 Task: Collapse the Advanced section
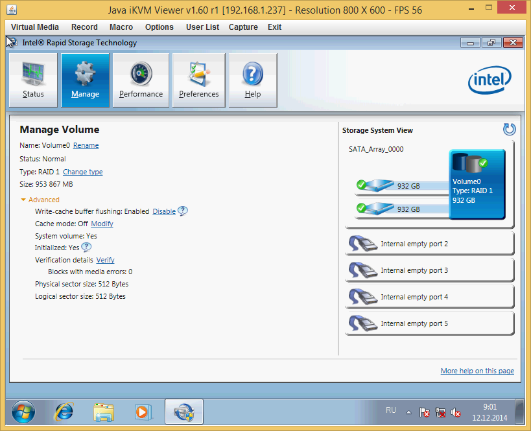[x=40, y=200]
